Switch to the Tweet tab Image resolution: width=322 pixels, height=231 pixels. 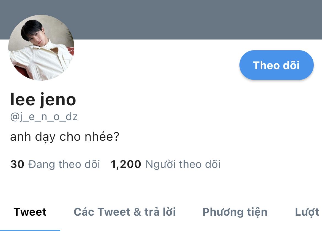30,212
